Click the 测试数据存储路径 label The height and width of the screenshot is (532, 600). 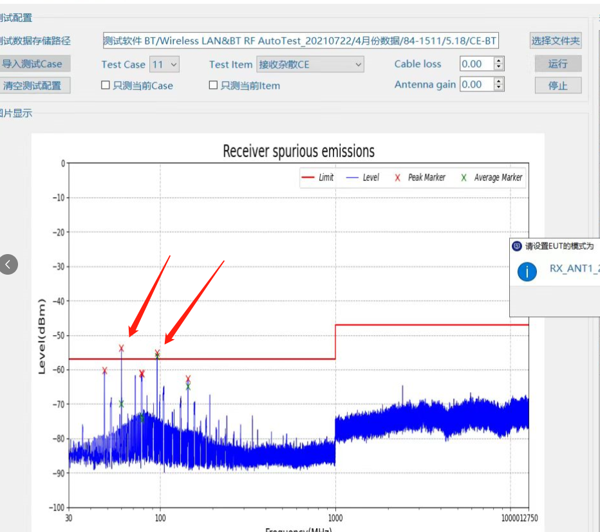35,41
